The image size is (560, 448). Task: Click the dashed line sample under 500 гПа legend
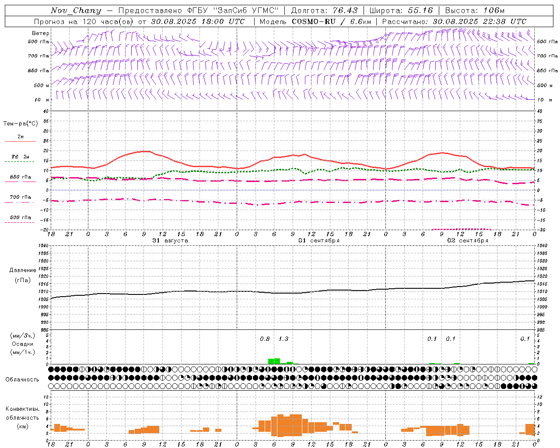pos(19,222)
